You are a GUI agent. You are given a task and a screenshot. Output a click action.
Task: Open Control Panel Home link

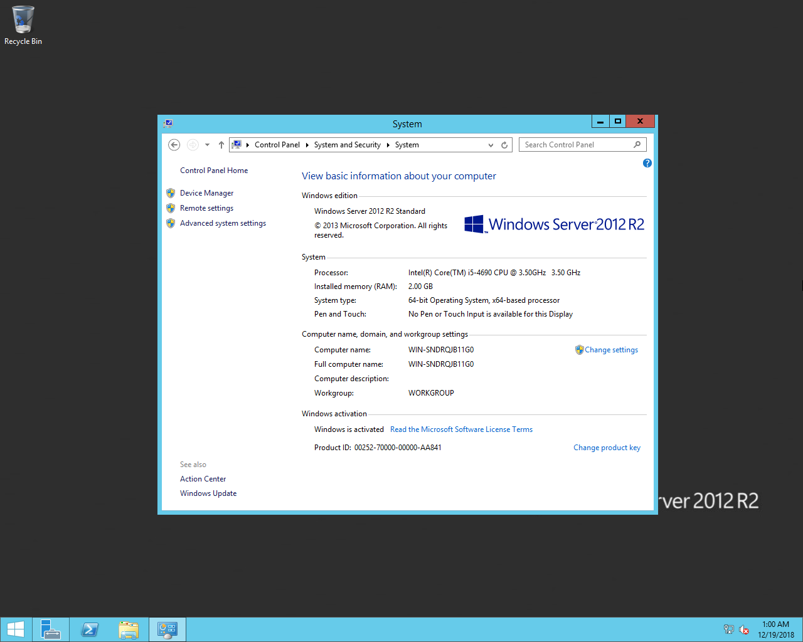click(x=214, y=171)
